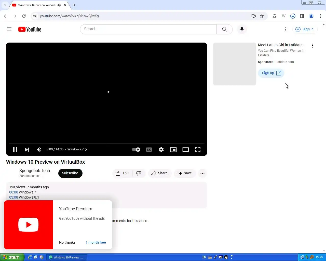
Task: Open YouTube settings three-dot menu in header
Action: (285, 29)
